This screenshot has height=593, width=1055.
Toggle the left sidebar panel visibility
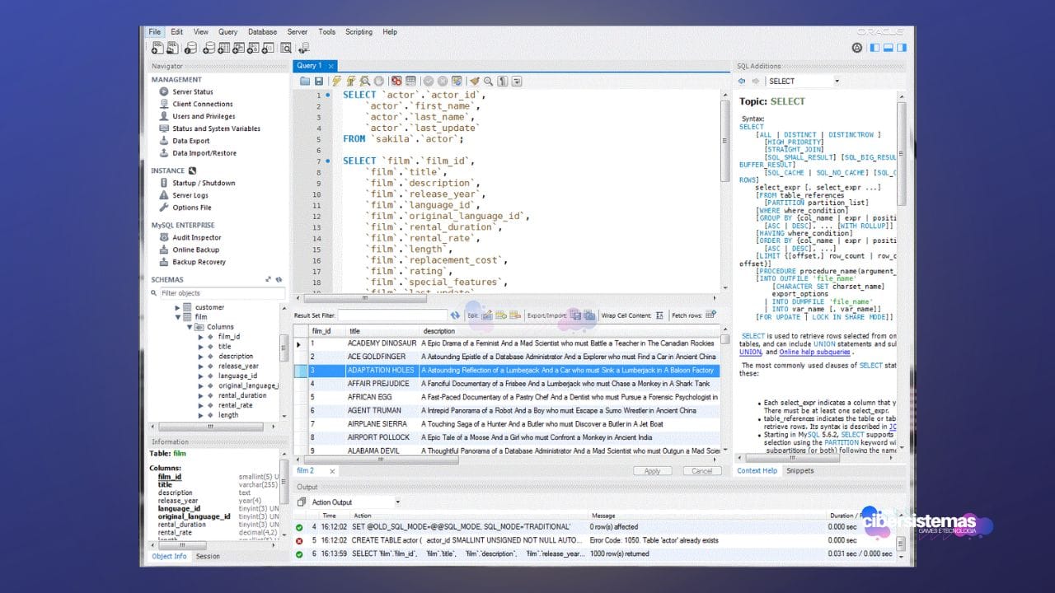point(875,48)
